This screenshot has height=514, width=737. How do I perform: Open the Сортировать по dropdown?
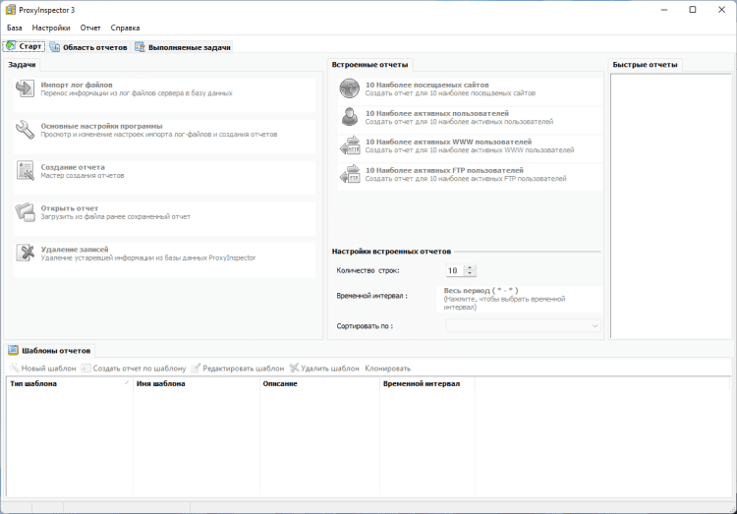coord(523,325)
